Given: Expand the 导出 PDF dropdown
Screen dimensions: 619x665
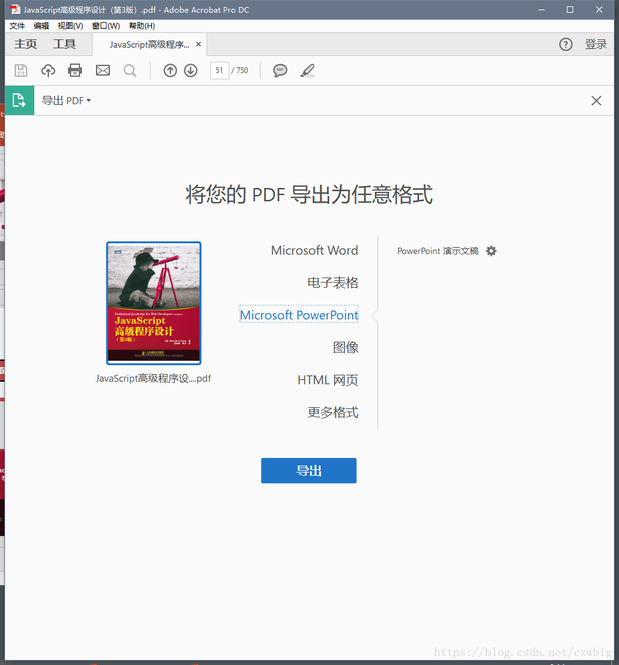Looking at the screenshot, I should (x=66, y=100).
